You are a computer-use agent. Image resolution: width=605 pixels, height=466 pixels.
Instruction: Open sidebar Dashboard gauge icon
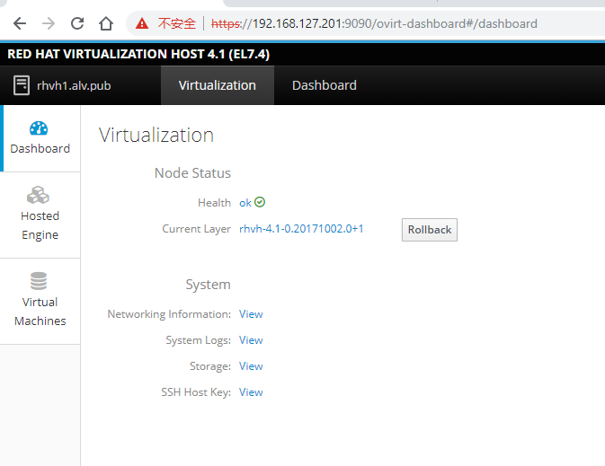(39, 128)
